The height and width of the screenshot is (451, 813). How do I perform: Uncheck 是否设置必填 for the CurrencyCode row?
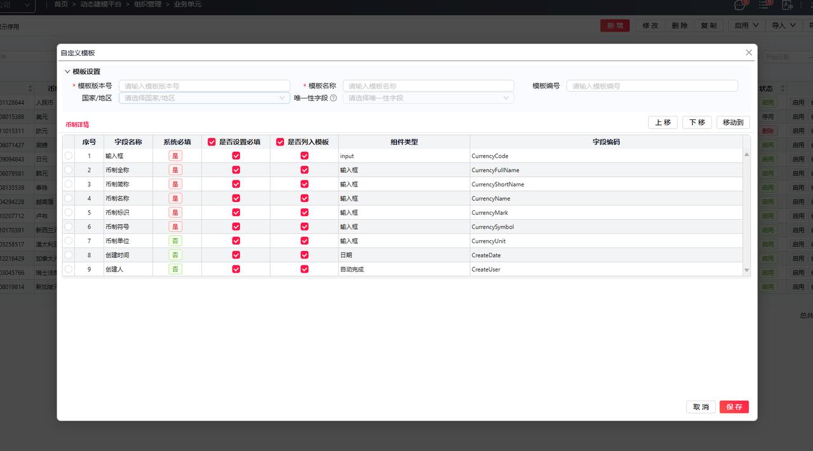point(236,156)
